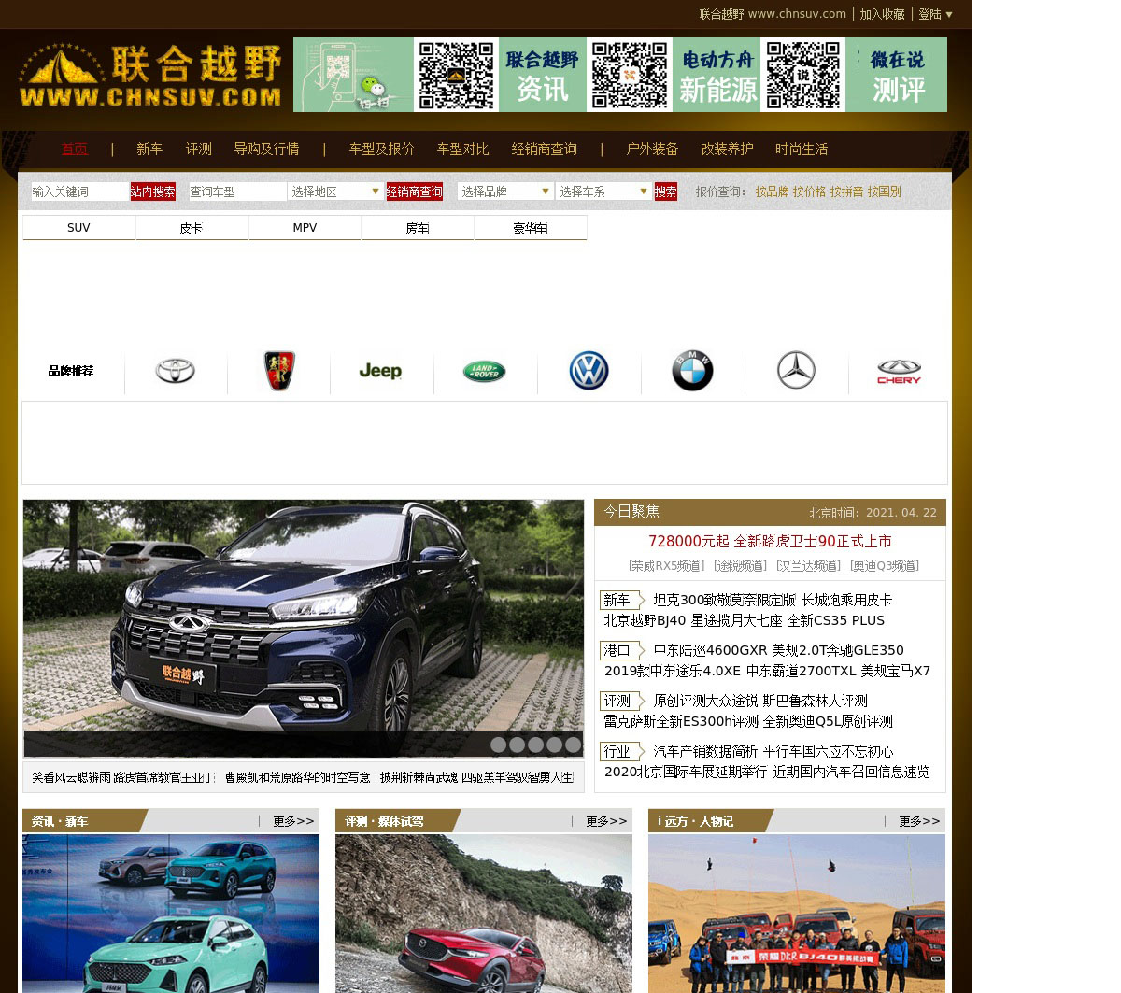The image size is (1121, 993).
Task: Open 改装养护 navigation item
Action: (x=727, y=149)
